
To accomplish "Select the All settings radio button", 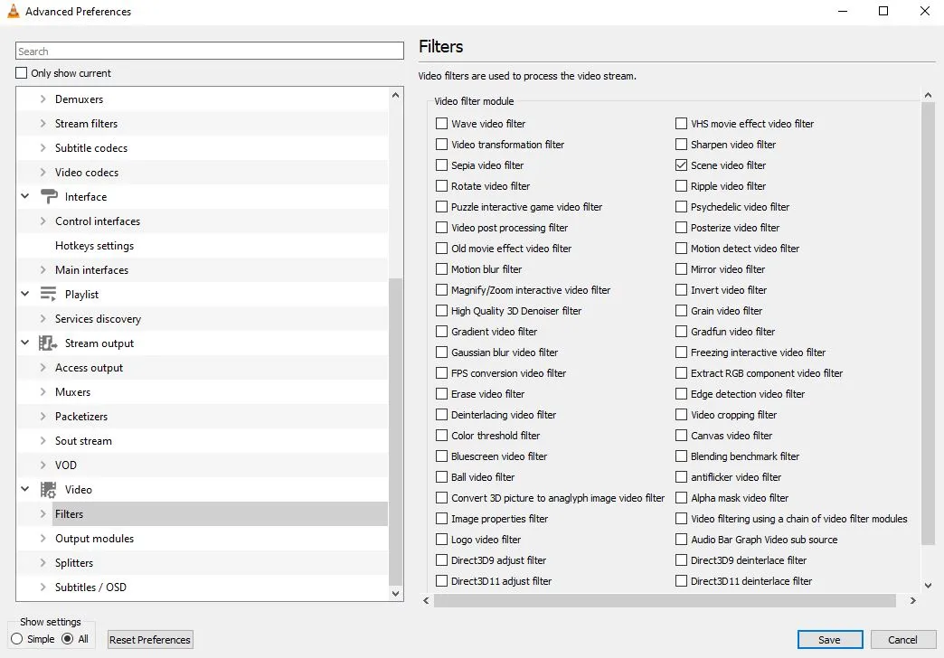I will [68, 639].
